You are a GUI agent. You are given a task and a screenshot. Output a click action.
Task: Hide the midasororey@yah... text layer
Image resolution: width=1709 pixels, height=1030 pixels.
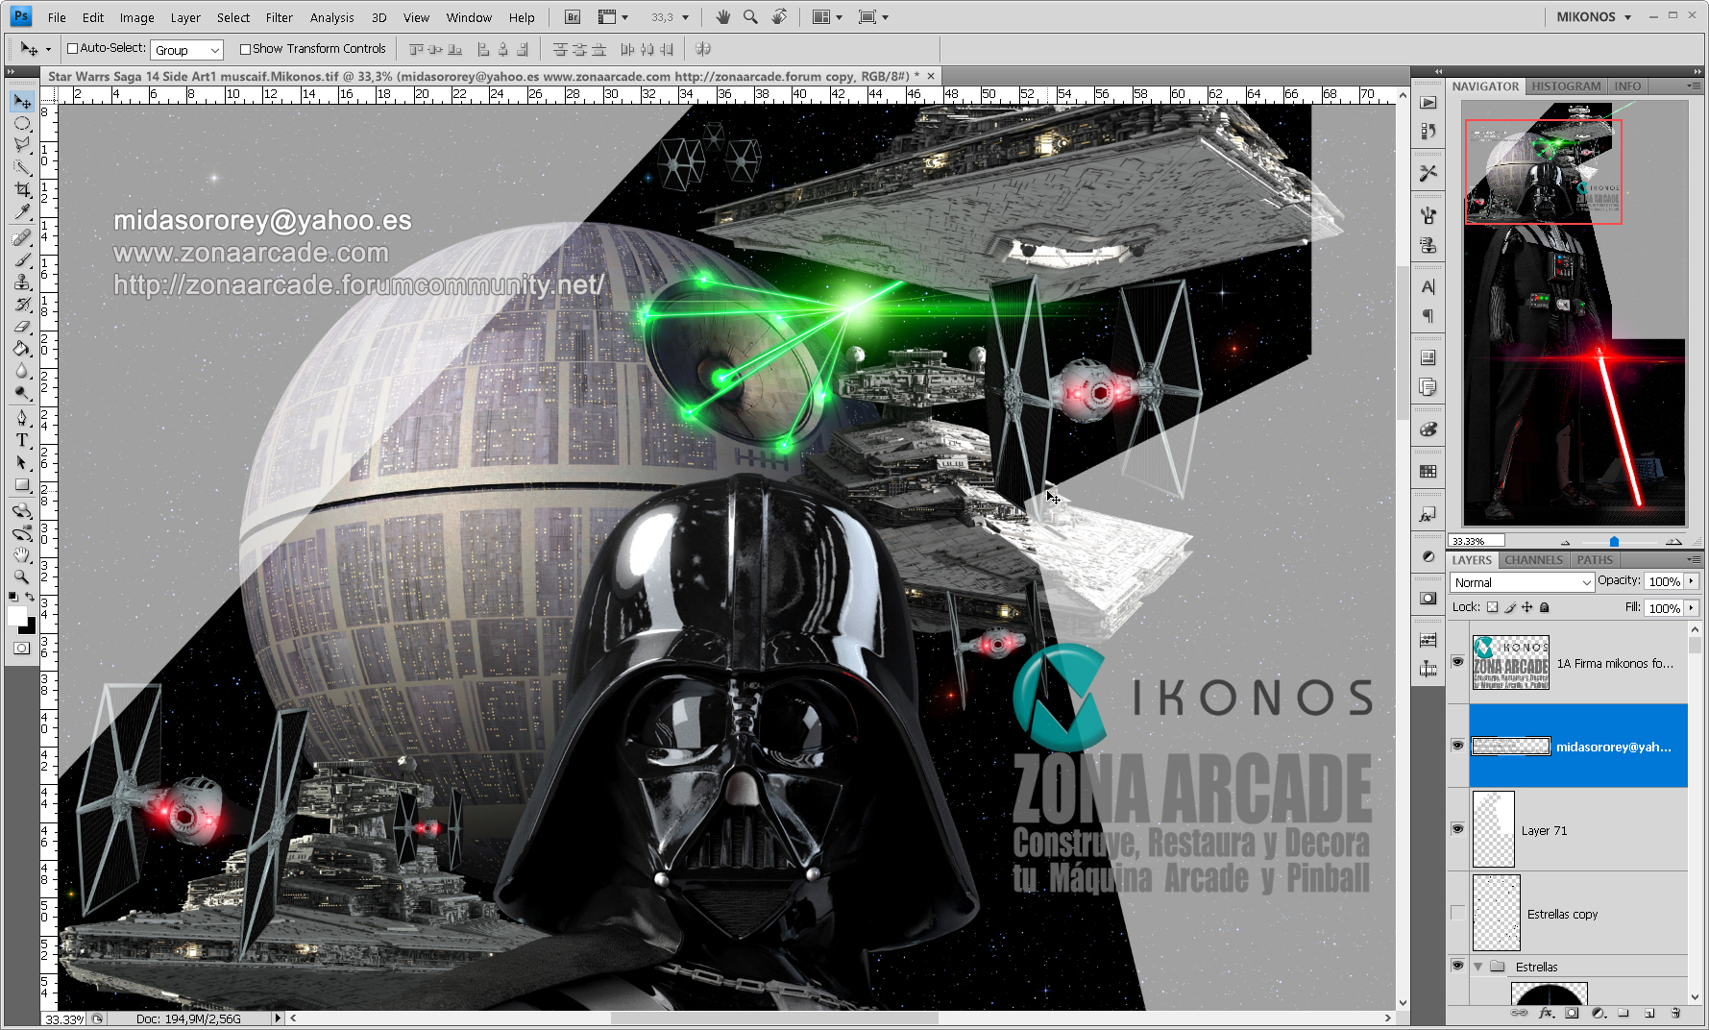(1457, 746)
